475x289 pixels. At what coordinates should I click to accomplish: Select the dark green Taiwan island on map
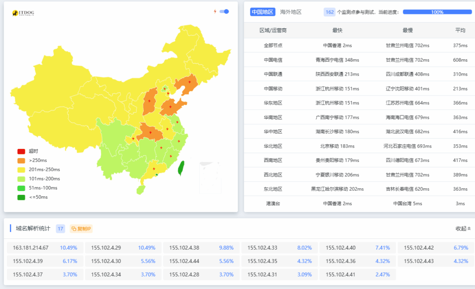coord(181,167)
